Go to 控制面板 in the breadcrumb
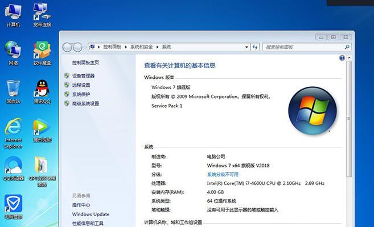The height and width of the screenshot is (227, 374). 112,47
